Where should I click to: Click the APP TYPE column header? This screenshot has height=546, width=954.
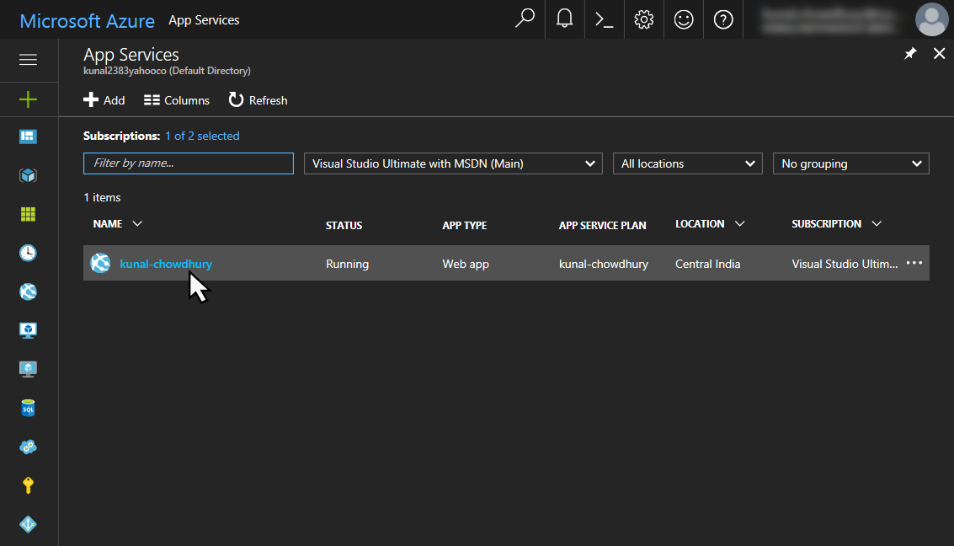pos(464,225)
